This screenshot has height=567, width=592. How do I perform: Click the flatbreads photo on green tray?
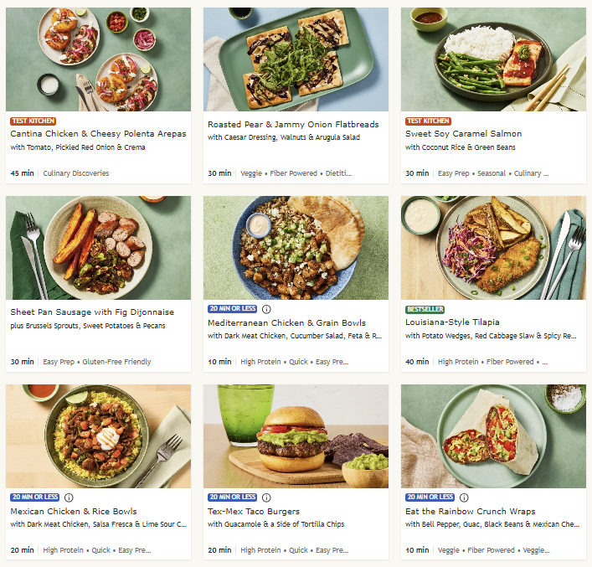(296, 59)
